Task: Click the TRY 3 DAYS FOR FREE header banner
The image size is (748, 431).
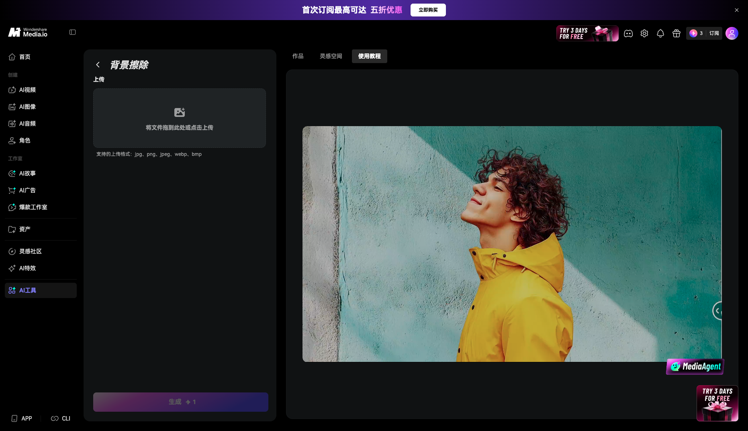Action: pos(587,33)
